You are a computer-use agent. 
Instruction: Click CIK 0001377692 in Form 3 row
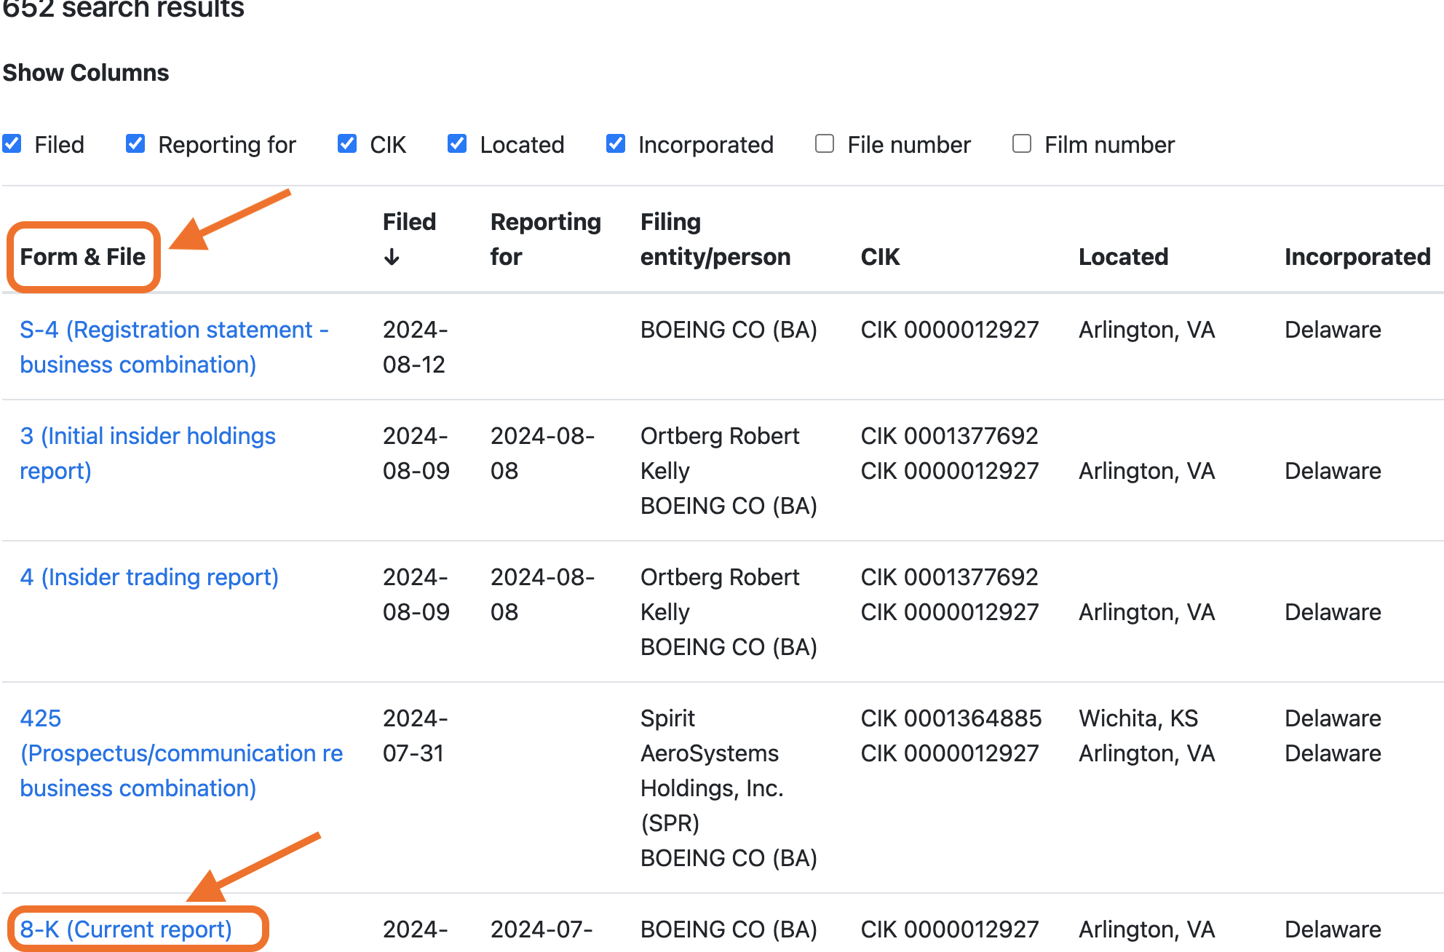click(x=949, y=436)
